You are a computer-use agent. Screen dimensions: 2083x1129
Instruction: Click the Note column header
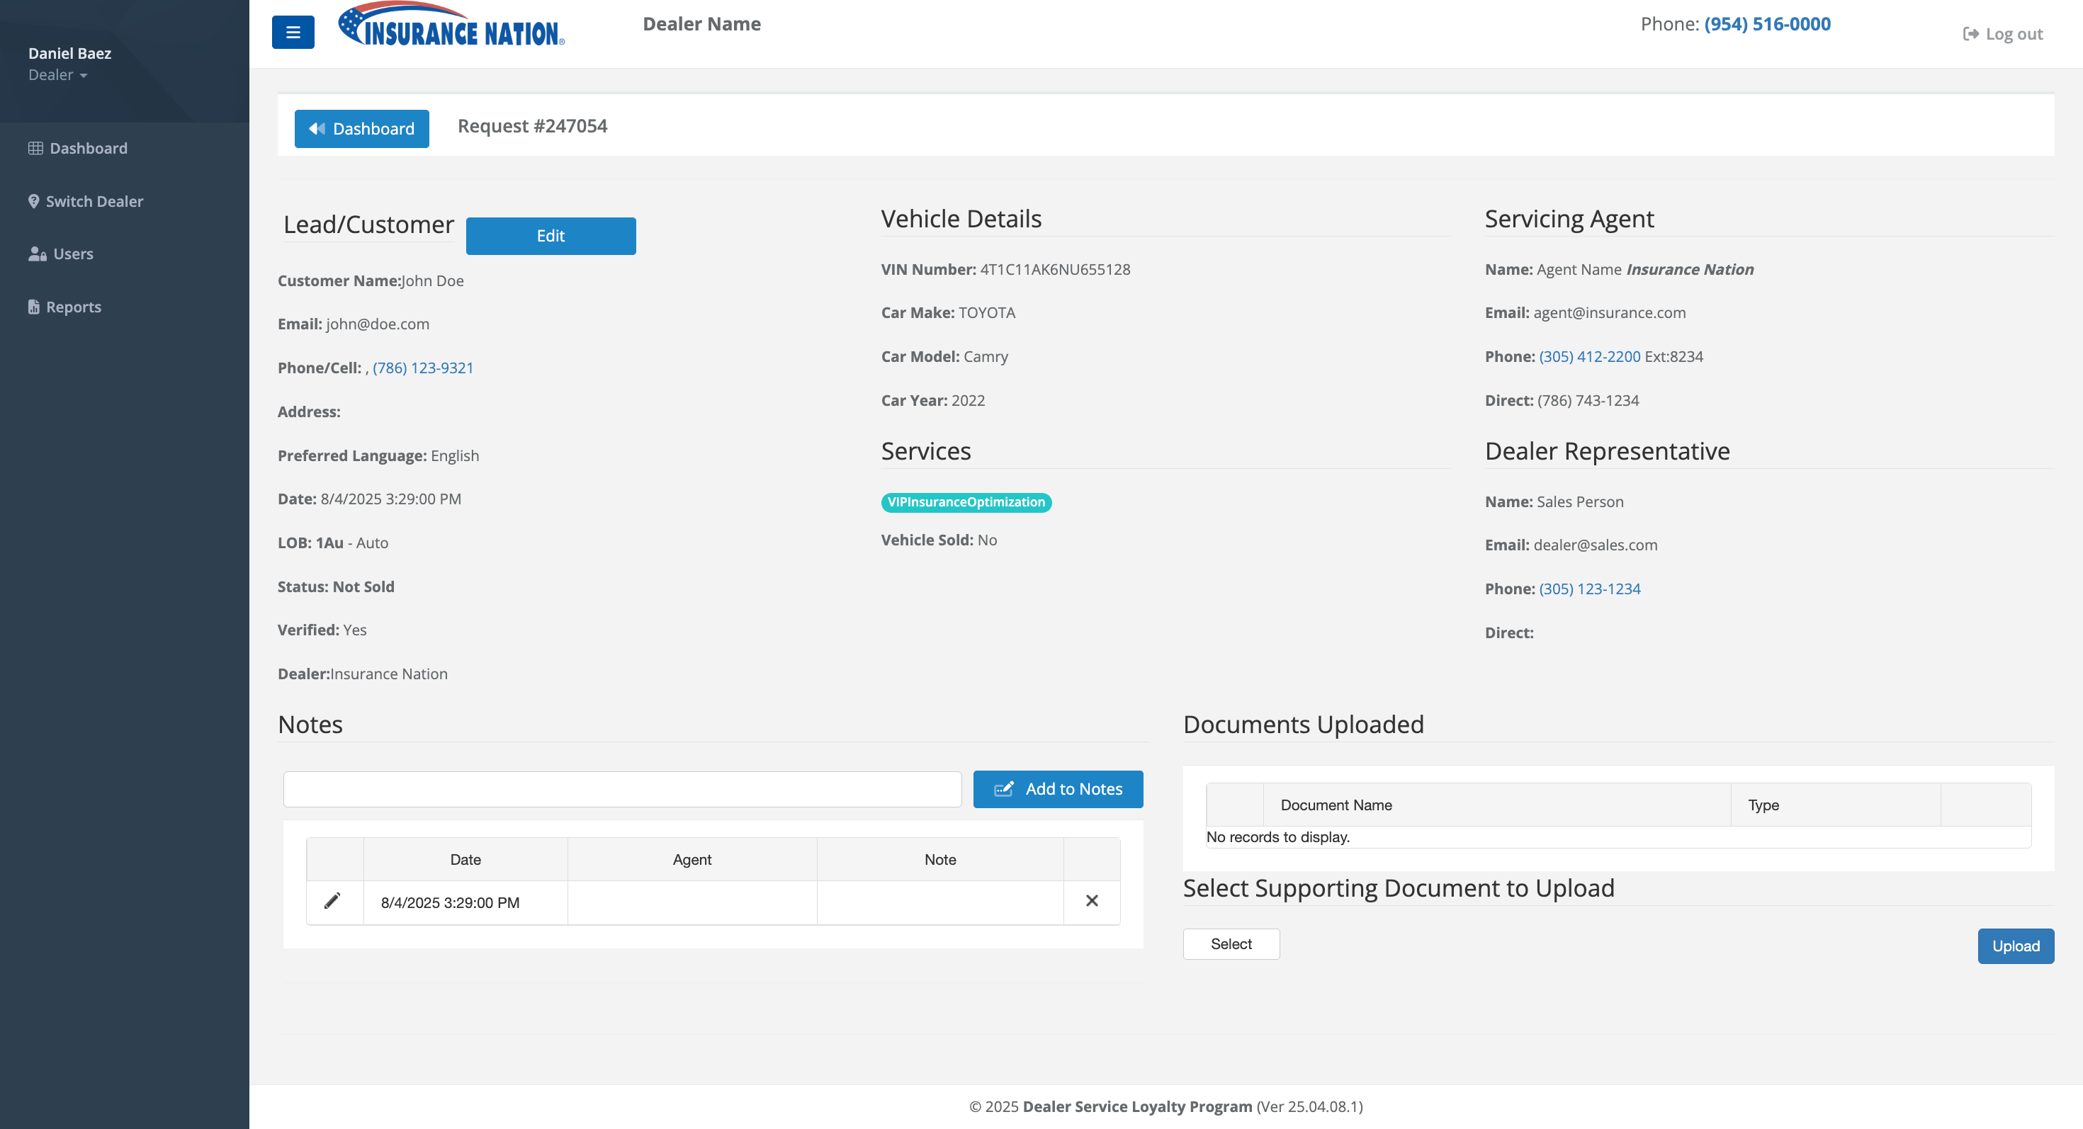pos(940,860)
